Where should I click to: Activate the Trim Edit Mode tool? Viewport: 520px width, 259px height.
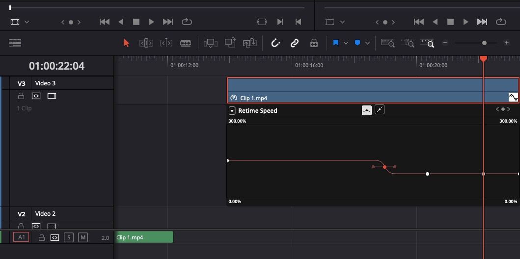tap(146, 43)
